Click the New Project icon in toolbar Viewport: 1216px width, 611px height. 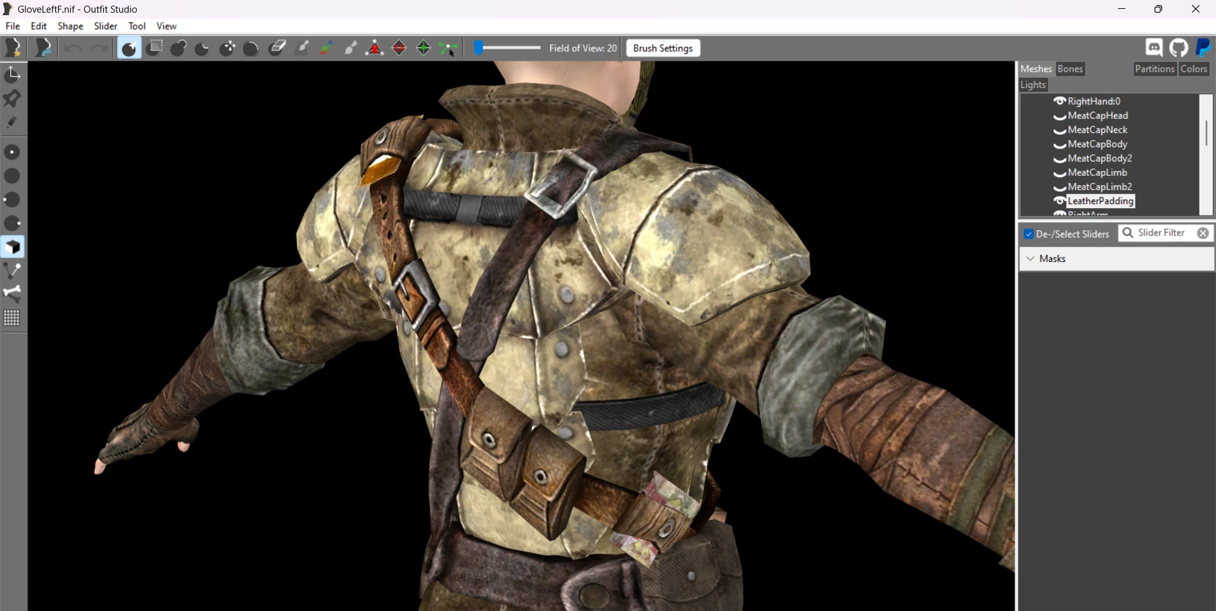[13, 48]
